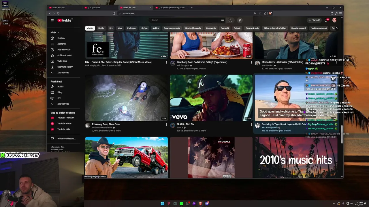This screenshot has width=369, height=207.
Task: Open Filmy under Preskúmať
Action: pos(63,92)
